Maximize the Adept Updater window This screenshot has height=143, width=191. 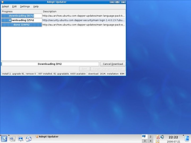tap(118, 2)
